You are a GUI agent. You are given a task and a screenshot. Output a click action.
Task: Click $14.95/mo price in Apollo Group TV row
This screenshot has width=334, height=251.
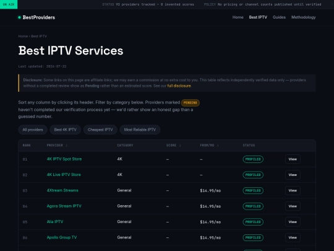coord(210,237)
